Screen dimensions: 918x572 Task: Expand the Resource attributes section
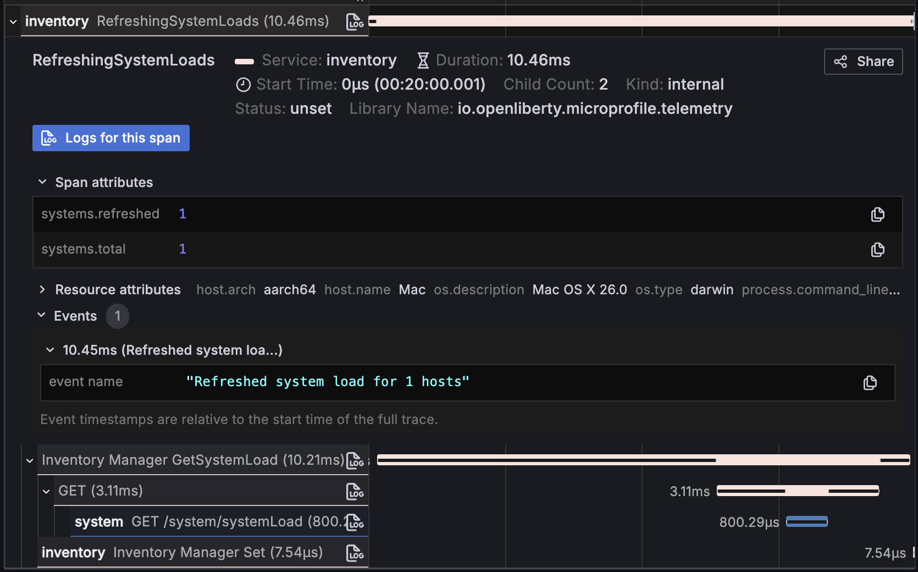point(42,290)
